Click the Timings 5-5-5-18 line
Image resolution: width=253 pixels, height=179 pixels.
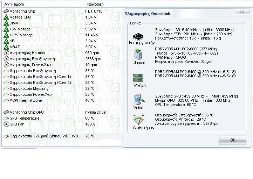coord(186,53)
